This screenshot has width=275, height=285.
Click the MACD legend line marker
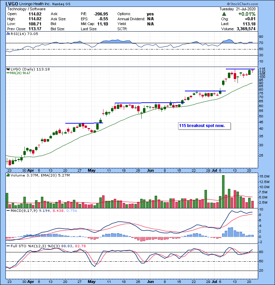8,211
